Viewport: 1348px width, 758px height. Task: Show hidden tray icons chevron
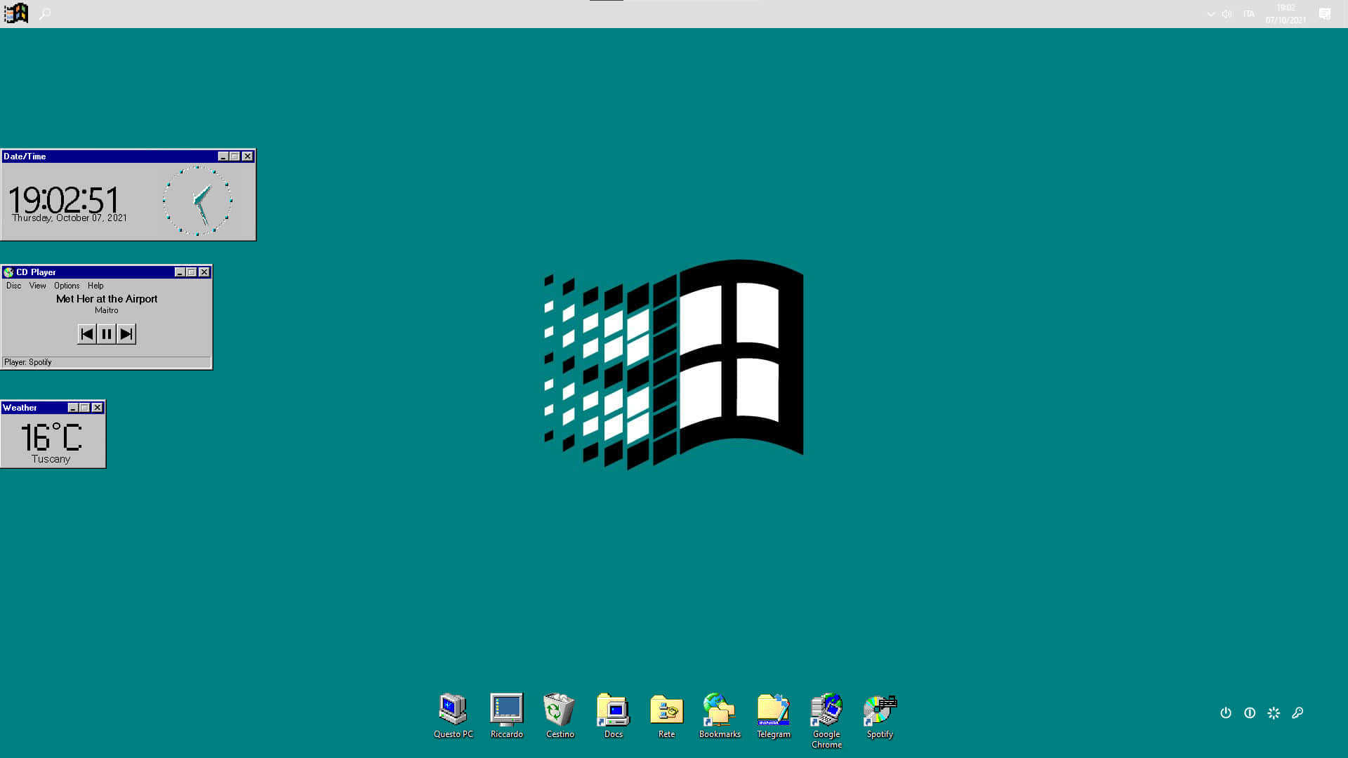coord(1211,14)
